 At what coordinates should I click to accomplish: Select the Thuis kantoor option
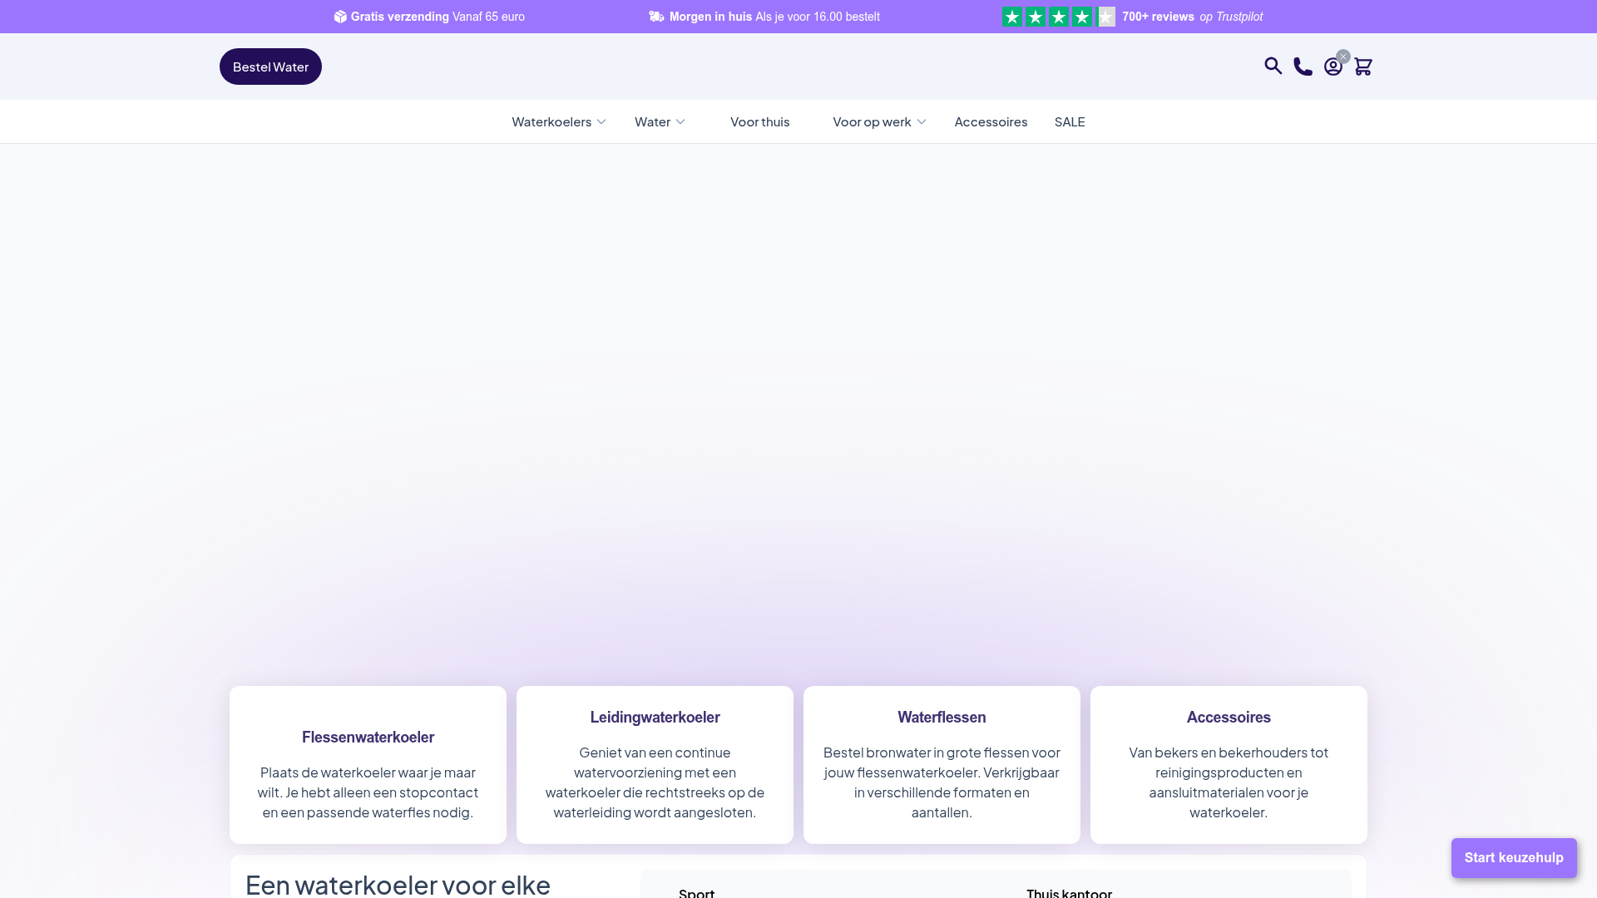[1069, 892]
